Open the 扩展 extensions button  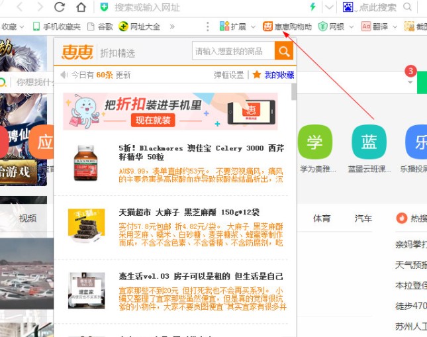tap(233, 26)
